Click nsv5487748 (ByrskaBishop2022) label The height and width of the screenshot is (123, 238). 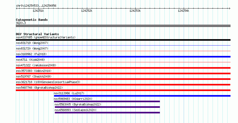coord(39,88)
